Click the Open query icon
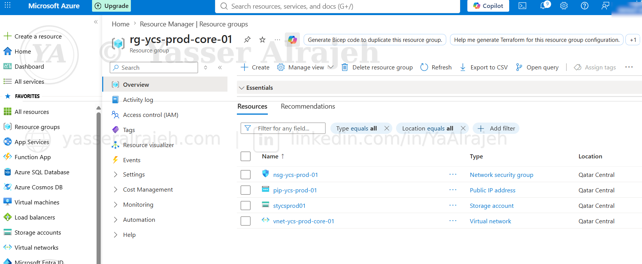Screen dimensions: 642x264 [x=519, y=67]
